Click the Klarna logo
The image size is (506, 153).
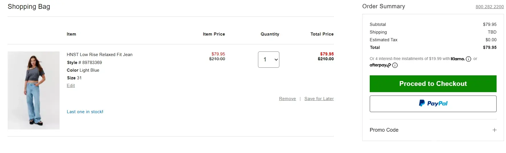(458, 59)
